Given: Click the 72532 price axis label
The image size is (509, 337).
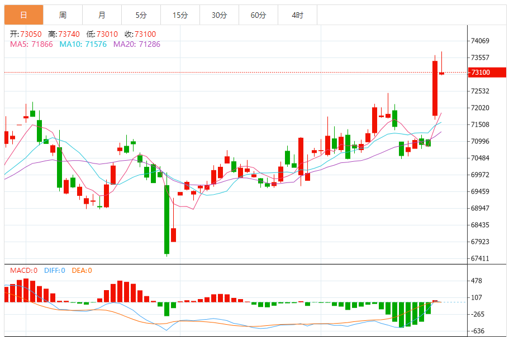Looking at the screenshot, I should coord(480,91).
